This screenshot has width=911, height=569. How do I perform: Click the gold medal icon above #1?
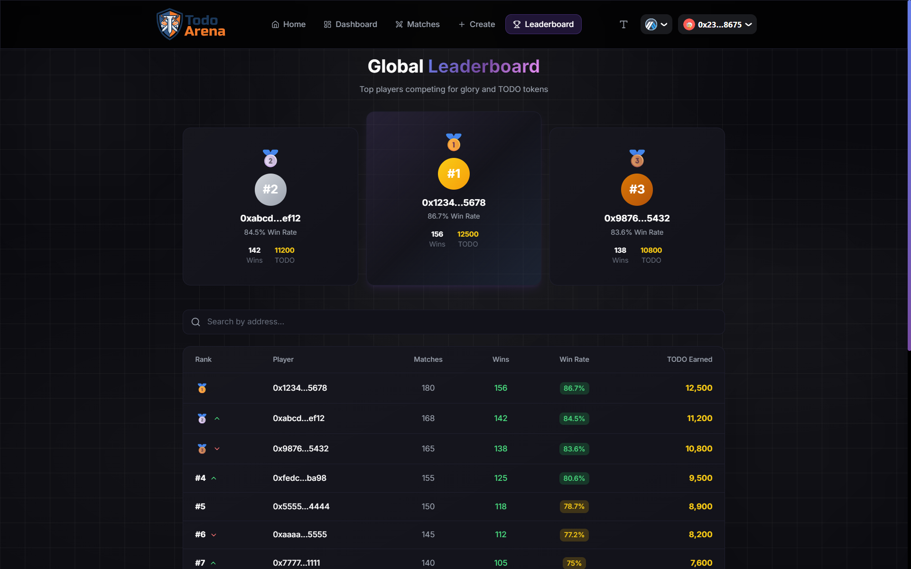[x=454, y=142]
